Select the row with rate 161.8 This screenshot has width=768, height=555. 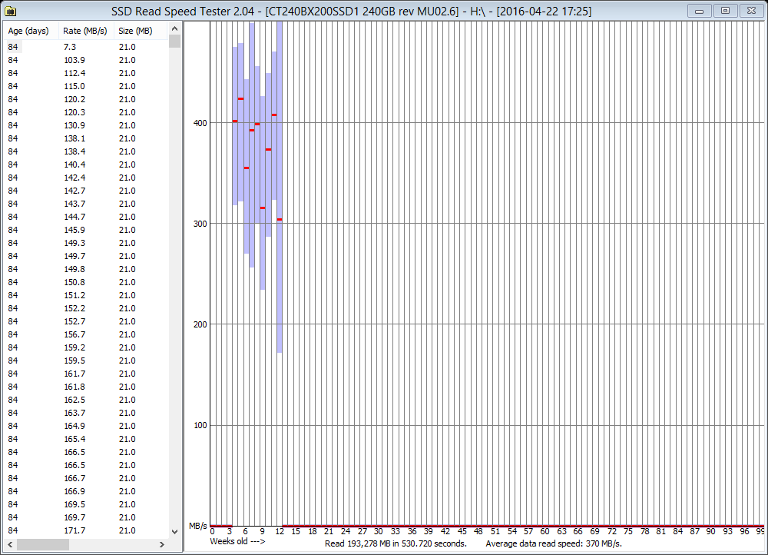[86, 387]
